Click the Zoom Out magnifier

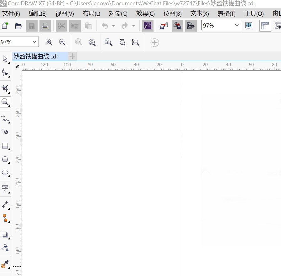click(62, 42)
